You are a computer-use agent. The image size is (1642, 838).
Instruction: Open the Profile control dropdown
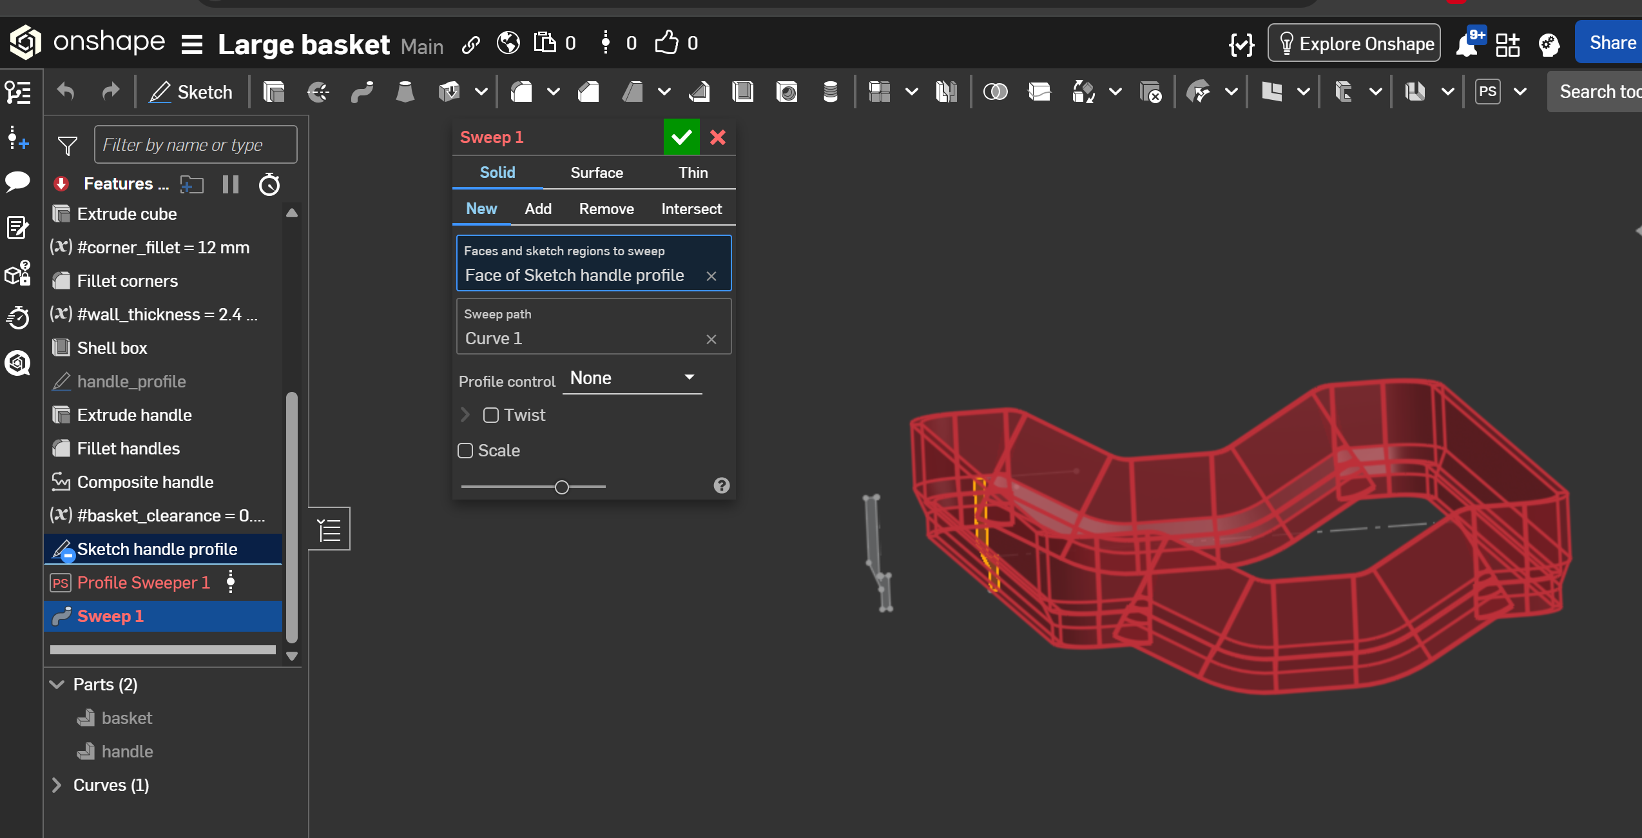tap(632, 378)
